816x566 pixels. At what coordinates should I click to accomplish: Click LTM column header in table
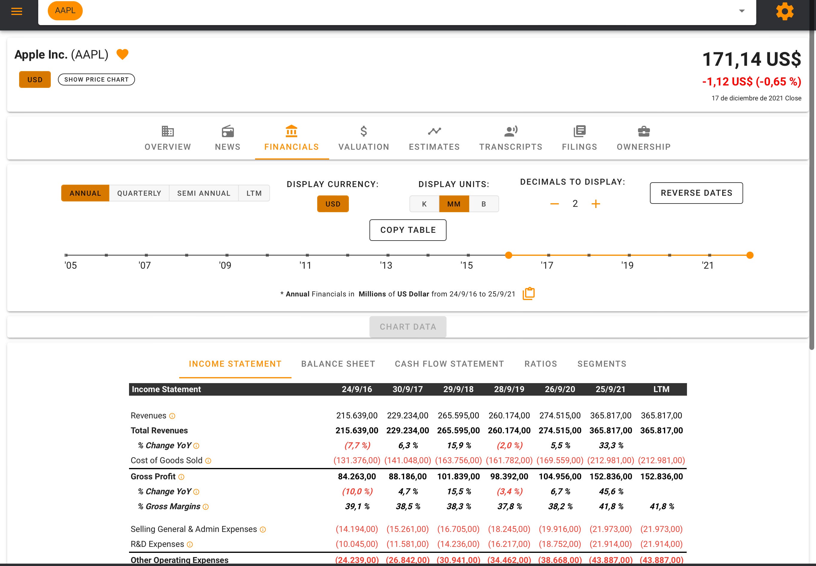coord(662,389)
